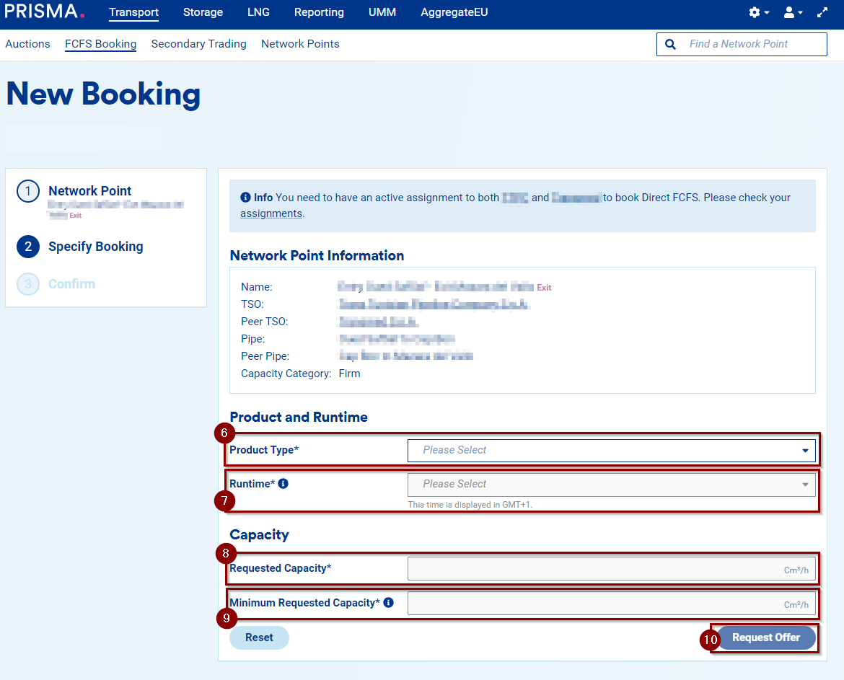Switch to Secondary Trading tab
The width and height of the screenshot is (844, 680).
[198, 44]
